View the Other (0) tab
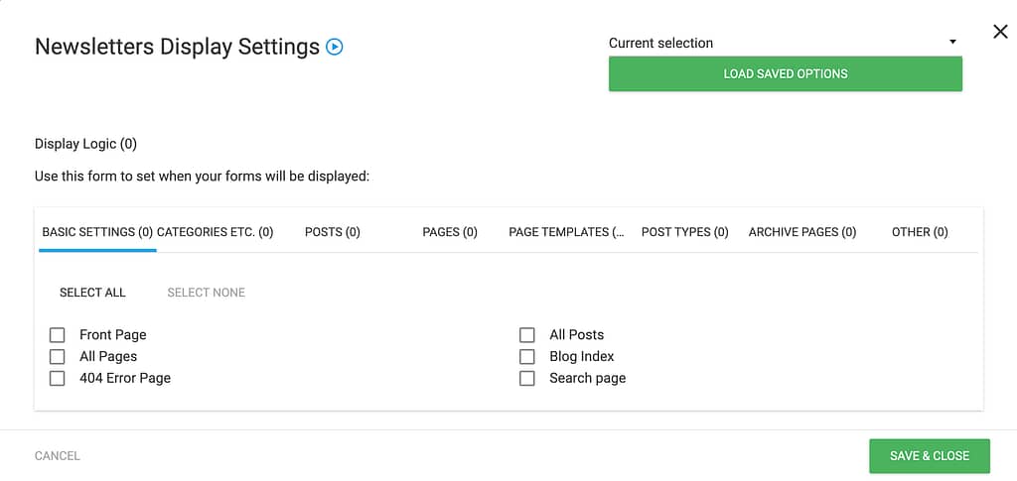 coord(920,232)
